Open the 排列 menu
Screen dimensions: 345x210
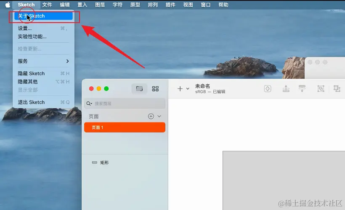(x=153, y=5)
